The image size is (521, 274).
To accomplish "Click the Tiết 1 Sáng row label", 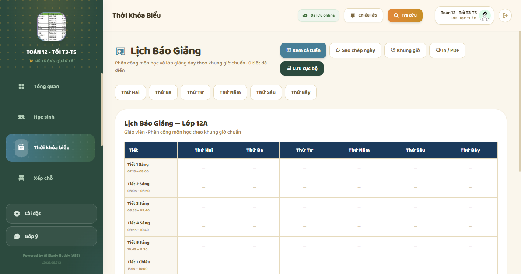I will [151, 168].
